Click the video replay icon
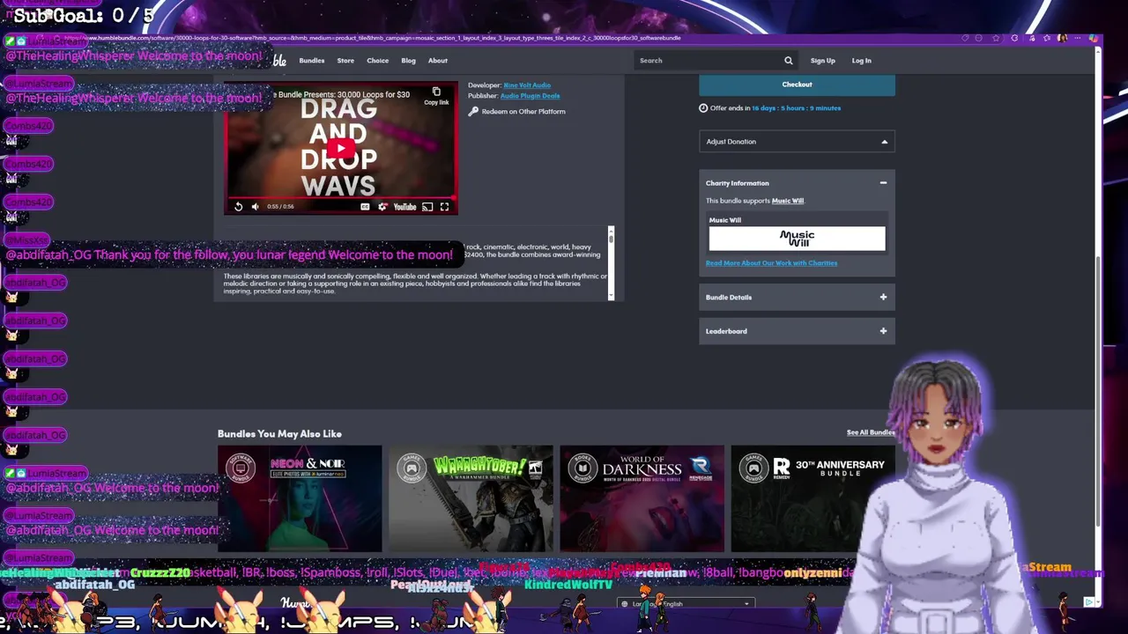 (x=238, y=207)
